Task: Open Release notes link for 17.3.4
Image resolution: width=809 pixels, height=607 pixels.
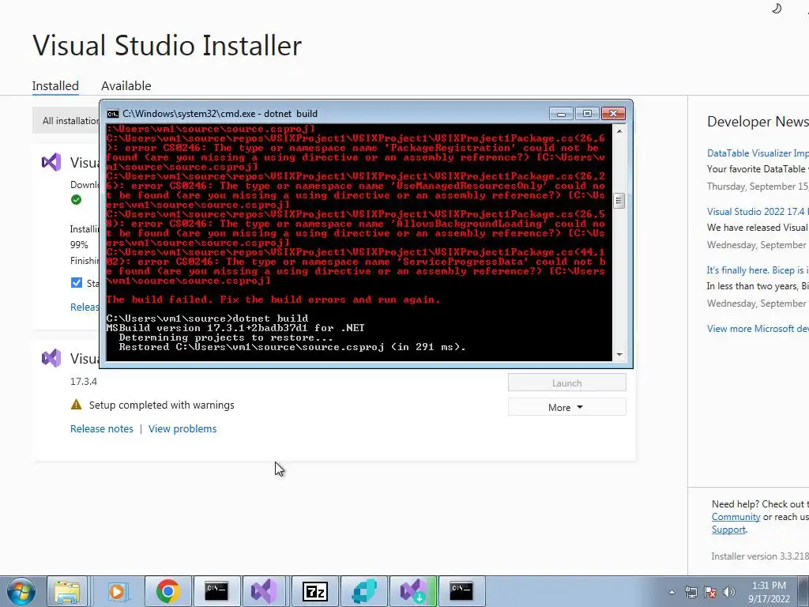Action: pos(102,429)
